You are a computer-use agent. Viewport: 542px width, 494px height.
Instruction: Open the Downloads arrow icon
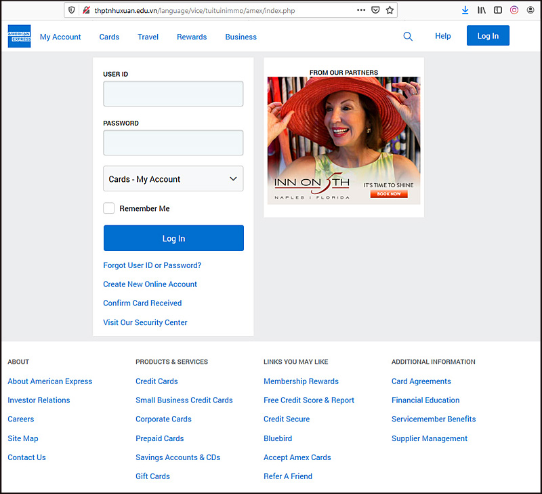point(465,10)
